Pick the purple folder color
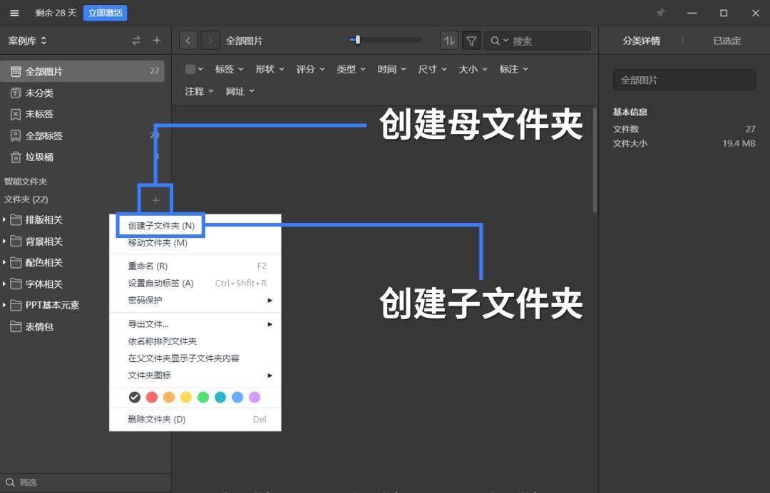Screen dimensions: 770x493 click(255, 398)
